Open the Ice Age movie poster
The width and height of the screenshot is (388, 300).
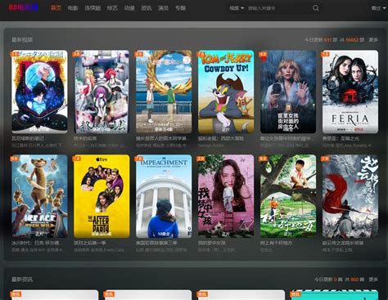[39, 196]
